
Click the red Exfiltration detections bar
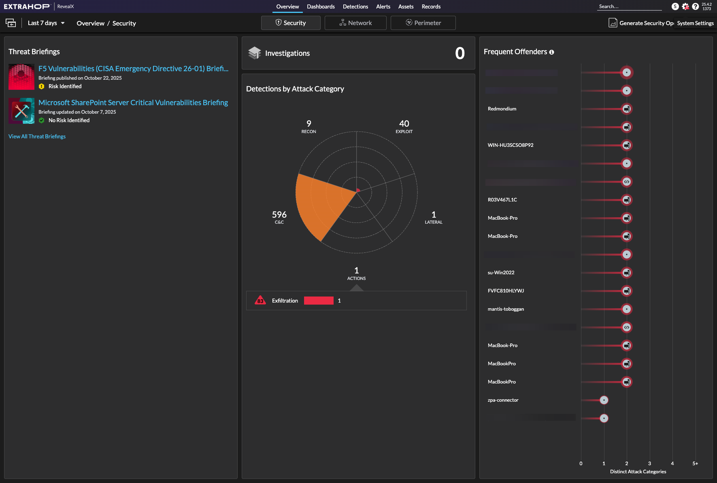coord(319,301)
